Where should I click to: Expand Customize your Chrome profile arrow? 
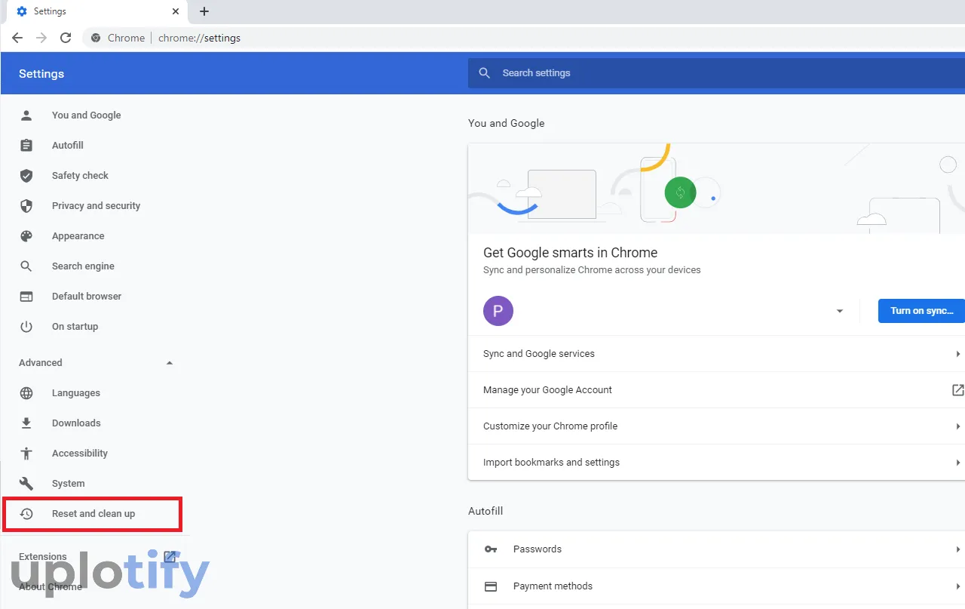coord(958,426)
